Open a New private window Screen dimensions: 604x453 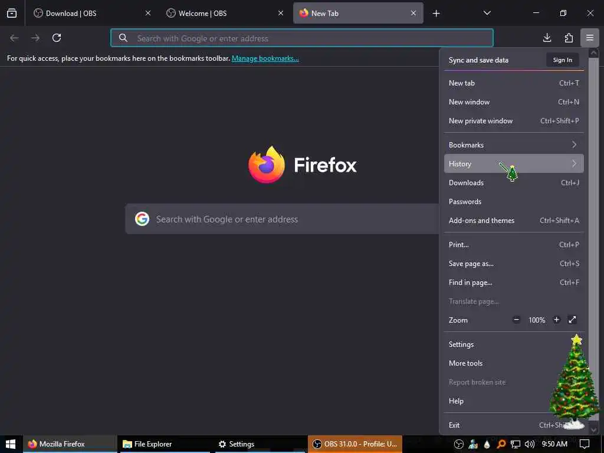coord(514,120)
